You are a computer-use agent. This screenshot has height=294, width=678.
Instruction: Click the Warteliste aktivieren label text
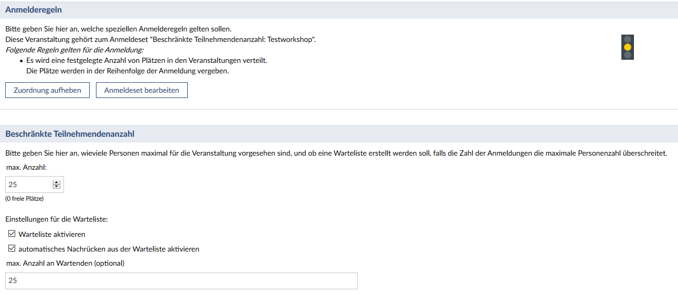coord(51,234)
